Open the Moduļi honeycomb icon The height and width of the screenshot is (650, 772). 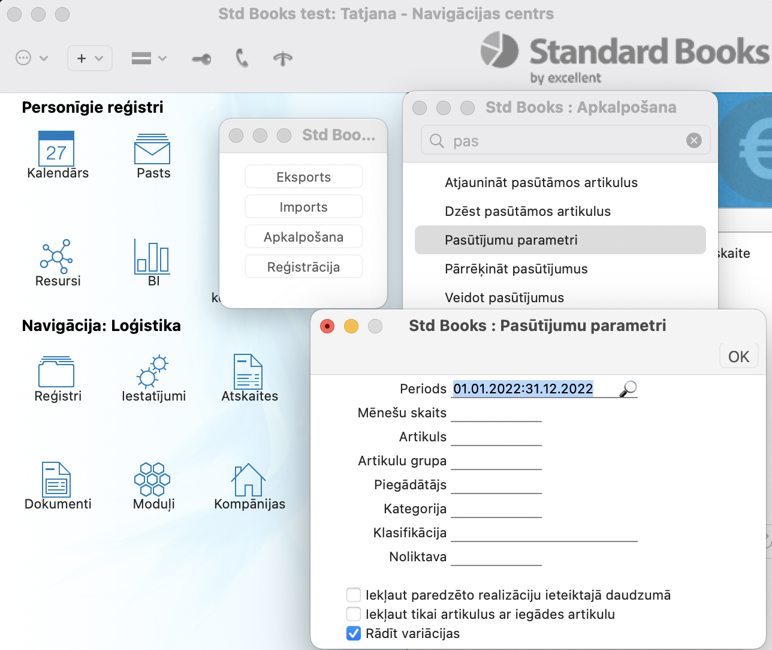pos(152,479)
